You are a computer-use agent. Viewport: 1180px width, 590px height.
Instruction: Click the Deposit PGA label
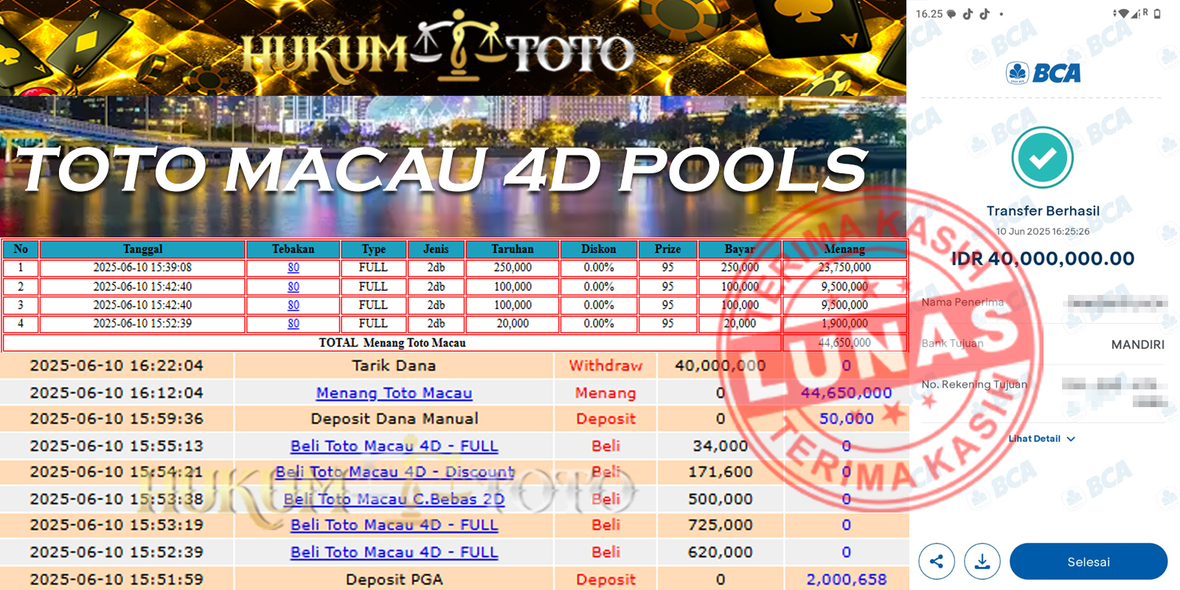395,580
